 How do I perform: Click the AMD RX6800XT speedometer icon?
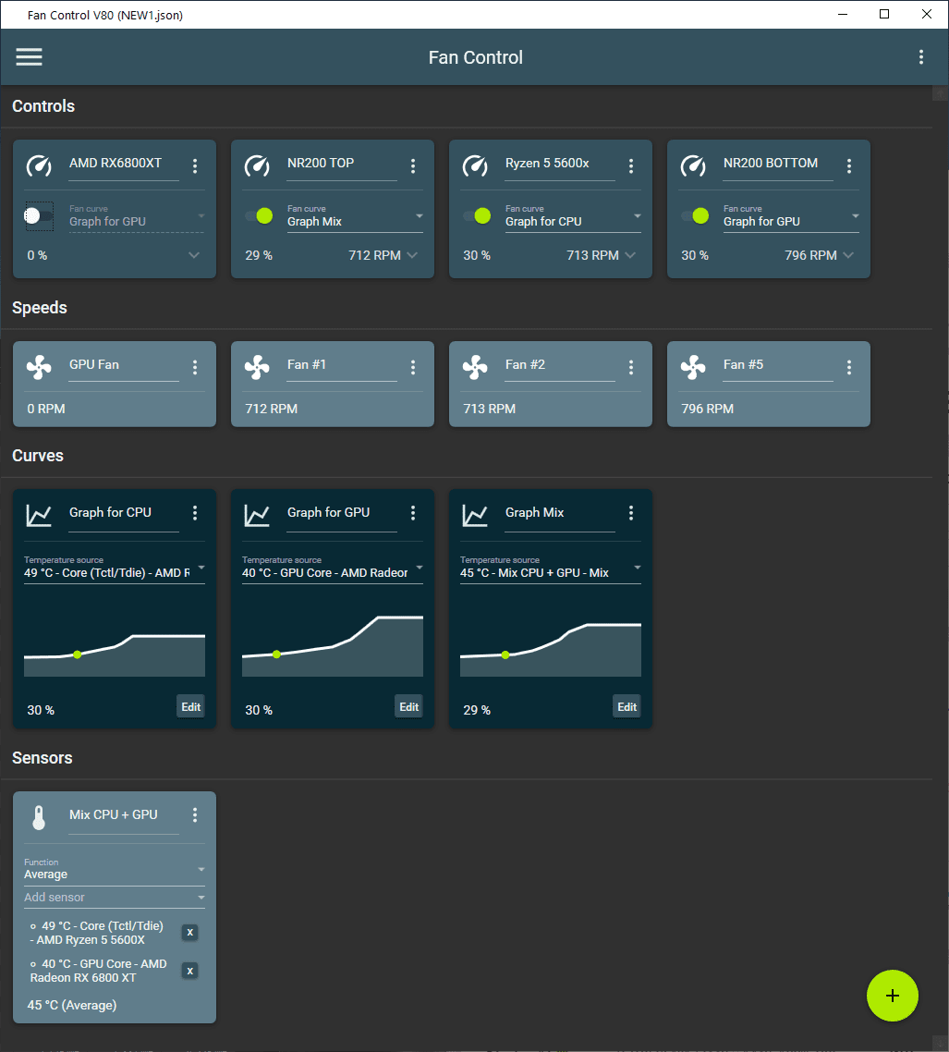click(39, 165)
